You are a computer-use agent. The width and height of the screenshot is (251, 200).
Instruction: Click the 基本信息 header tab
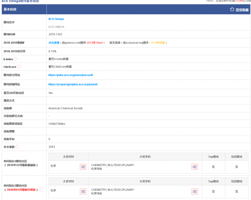coord(10,9)
